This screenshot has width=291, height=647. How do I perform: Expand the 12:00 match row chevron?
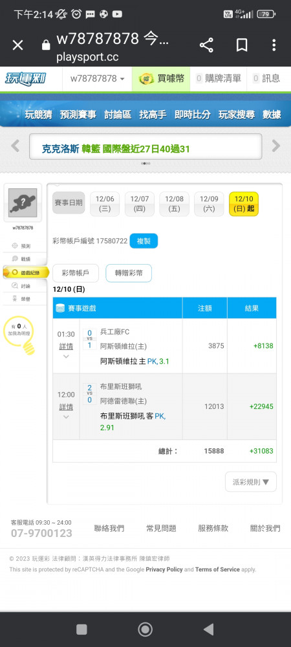click(x=66, y=417)
